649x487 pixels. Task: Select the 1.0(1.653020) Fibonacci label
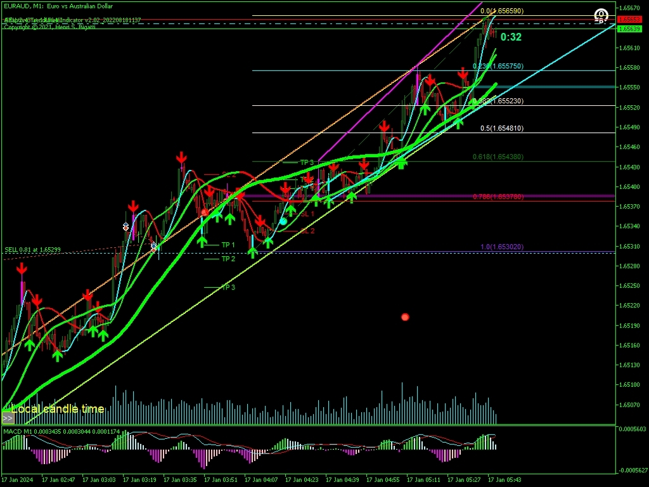click(502, 247)
